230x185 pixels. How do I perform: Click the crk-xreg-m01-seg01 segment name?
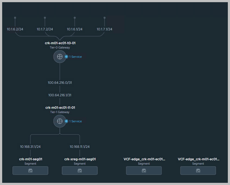(80, 159)
